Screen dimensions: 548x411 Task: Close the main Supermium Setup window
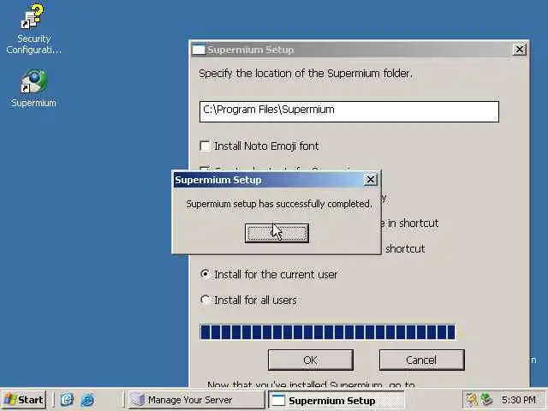click(x=520, y=50)
